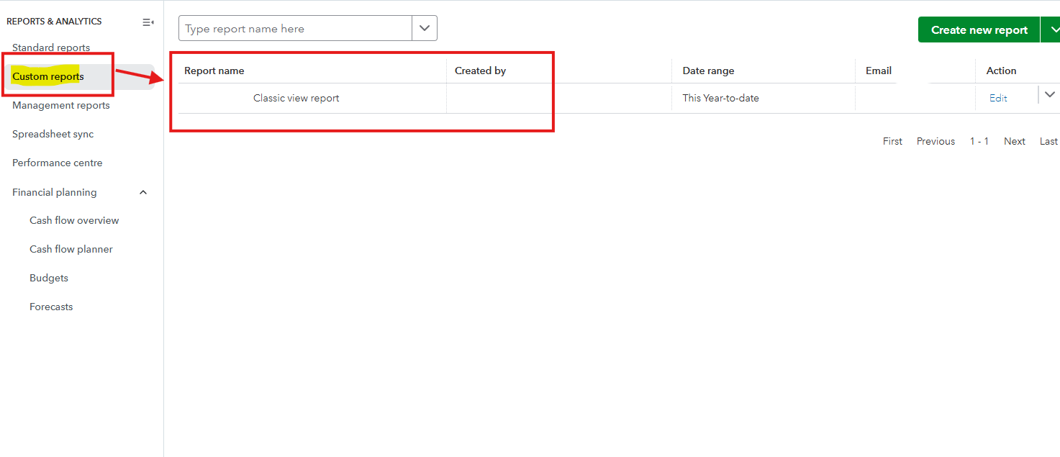The image size is (1060, 457).
Task: Go to First page of results
Action: pos(892,141)
